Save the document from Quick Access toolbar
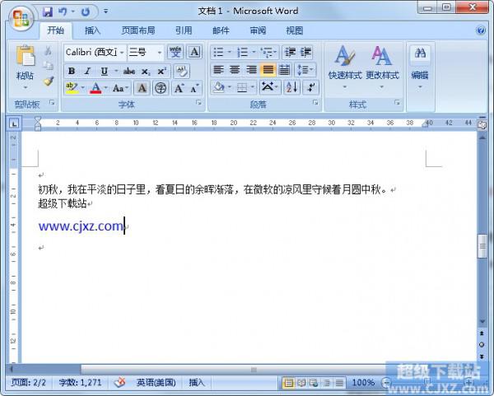 click(48, 12)
